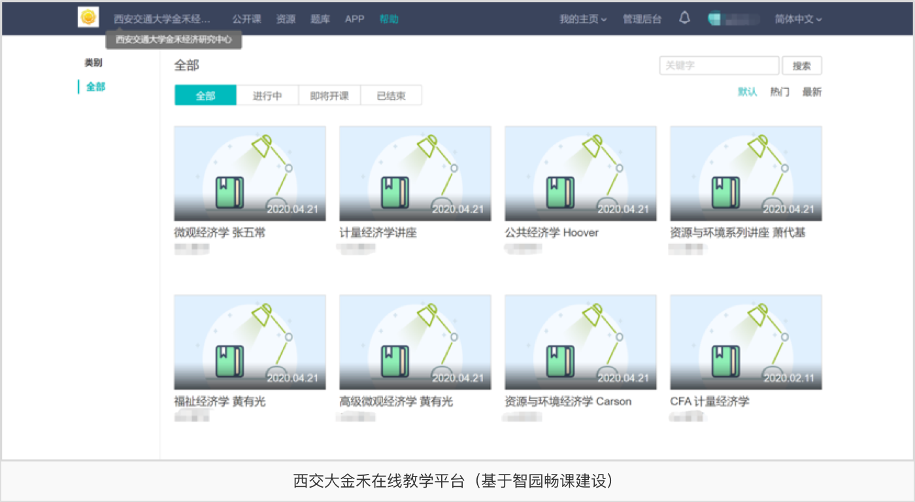Viewport: 915px width, 502px height.
Task: Click the 搜索 search button
Action: click(801, 65)
